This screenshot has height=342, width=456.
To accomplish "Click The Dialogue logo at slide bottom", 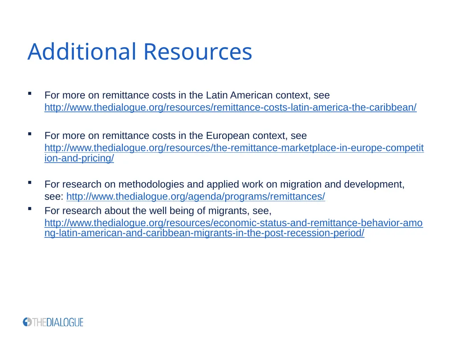I will [53, 322].
